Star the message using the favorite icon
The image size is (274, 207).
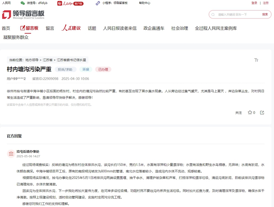(x=250, y=112)
